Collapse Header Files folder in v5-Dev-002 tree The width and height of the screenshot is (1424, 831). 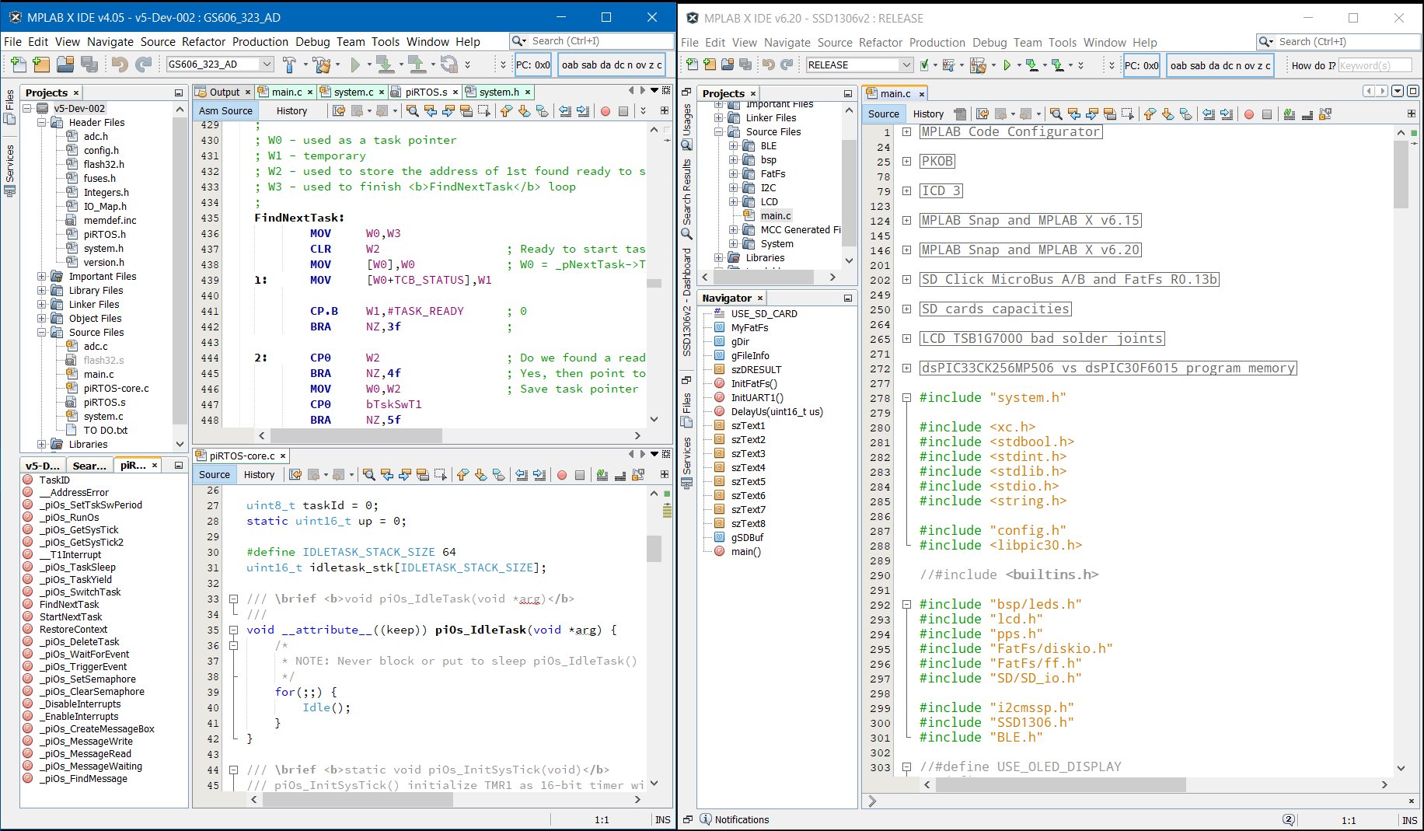[x=42, y=123]
